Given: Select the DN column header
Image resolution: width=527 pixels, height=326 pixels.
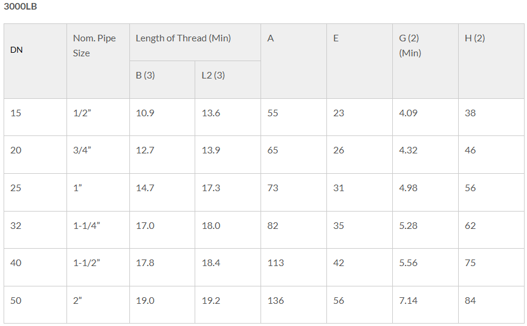Looking at the screenshot, I should coord(35,61).
